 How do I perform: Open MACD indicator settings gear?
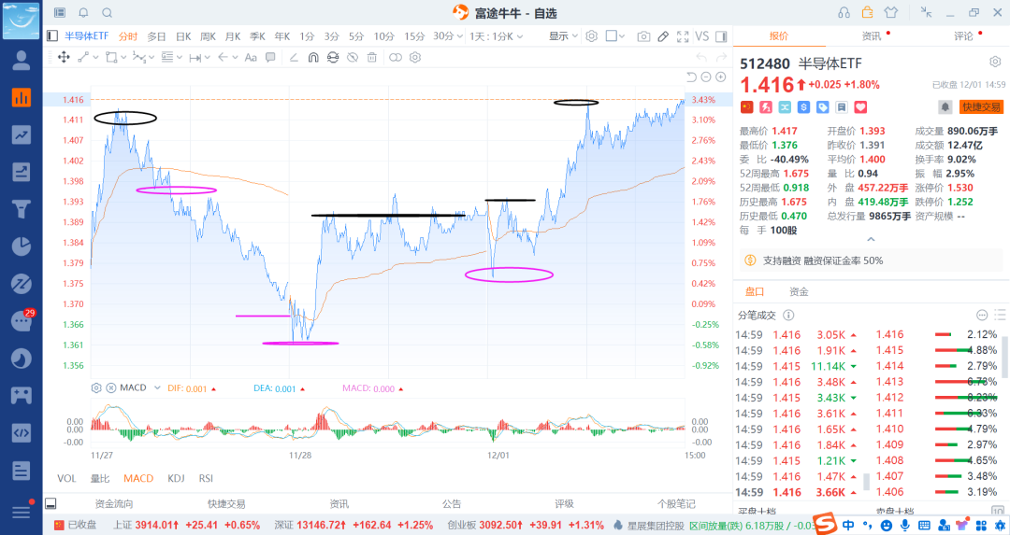click(96, 387)
